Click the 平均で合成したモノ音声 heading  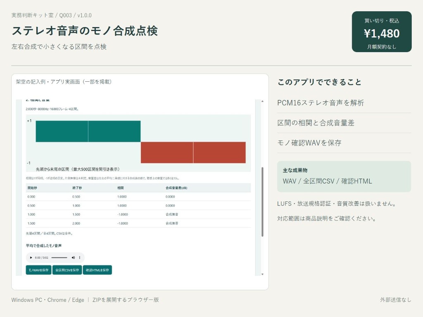(44, 246)
